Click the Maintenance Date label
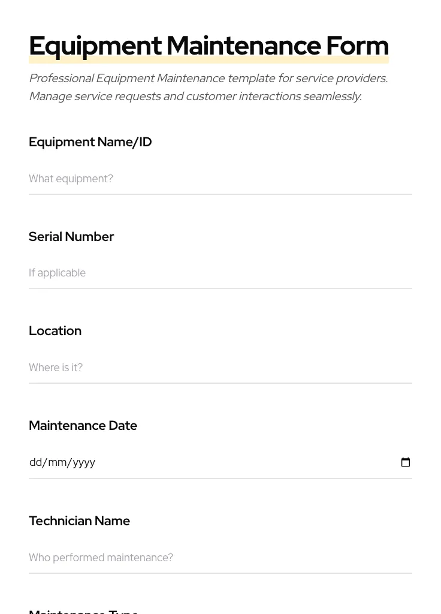Image resolution: width=441 pixels, height=614 pixels. (x=83, y=426)
